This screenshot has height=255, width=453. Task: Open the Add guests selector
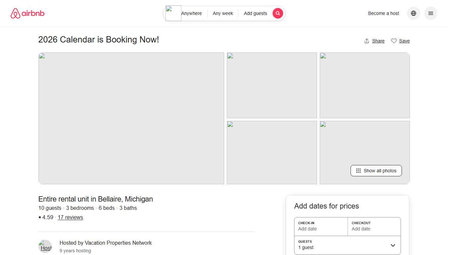pyautogui.click(x=255, y=13)
